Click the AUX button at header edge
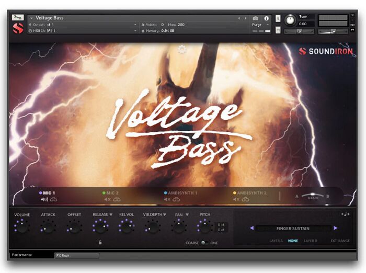The image size is (366, 273). click(x=352, y=25)
